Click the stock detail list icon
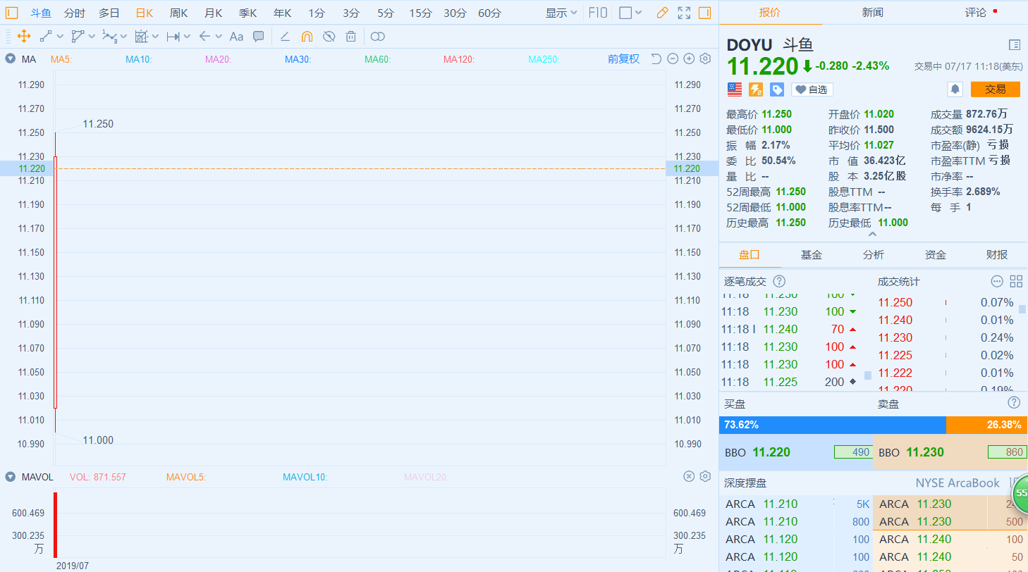This screenshot has height=572, width=1028. click(1014, 44)
